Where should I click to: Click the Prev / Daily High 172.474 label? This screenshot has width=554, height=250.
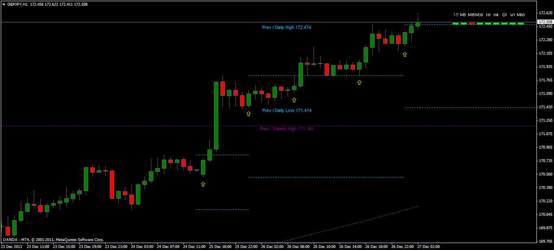[287, 27]
